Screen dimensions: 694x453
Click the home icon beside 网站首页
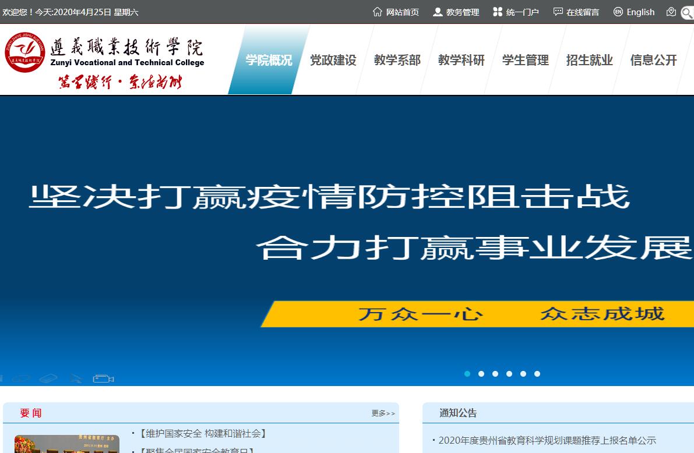(378, 12)
